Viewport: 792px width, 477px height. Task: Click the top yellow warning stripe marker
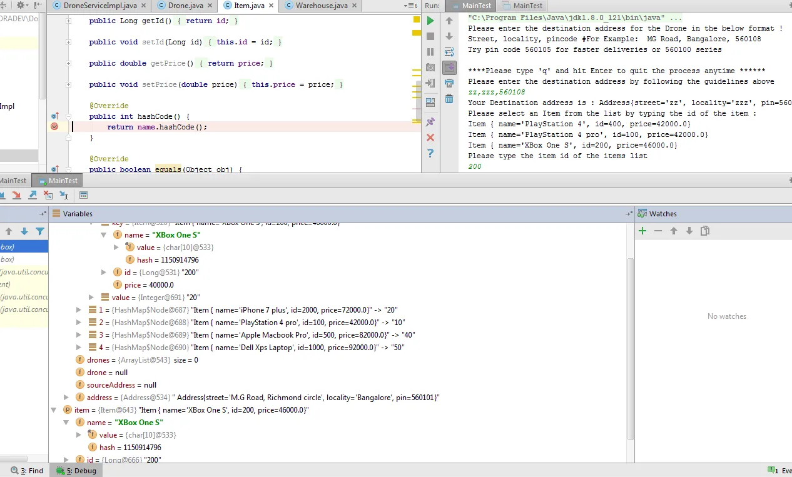point(417,19)
